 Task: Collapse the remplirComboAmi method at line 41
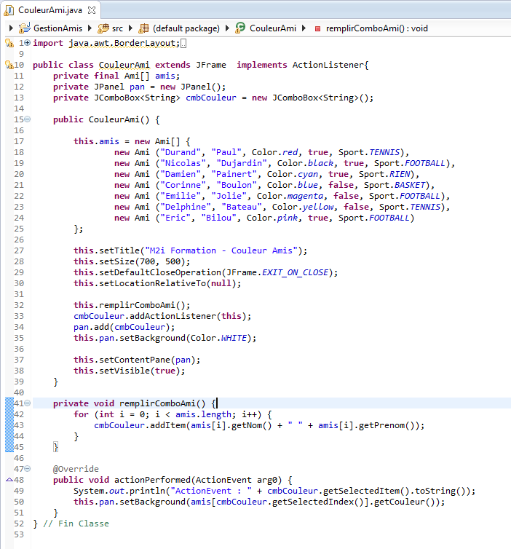(28, 403)
